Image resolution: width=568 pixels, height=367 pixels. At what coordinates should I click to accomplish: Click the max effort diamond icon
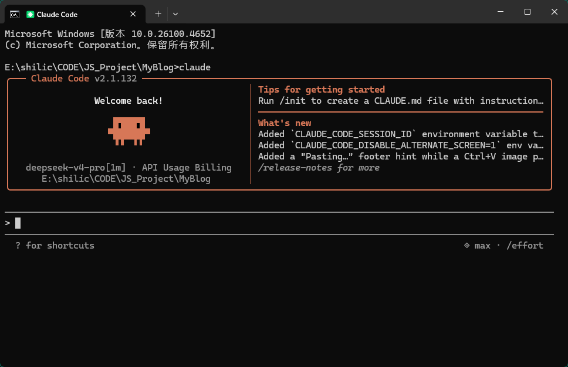tap(467, 246)
